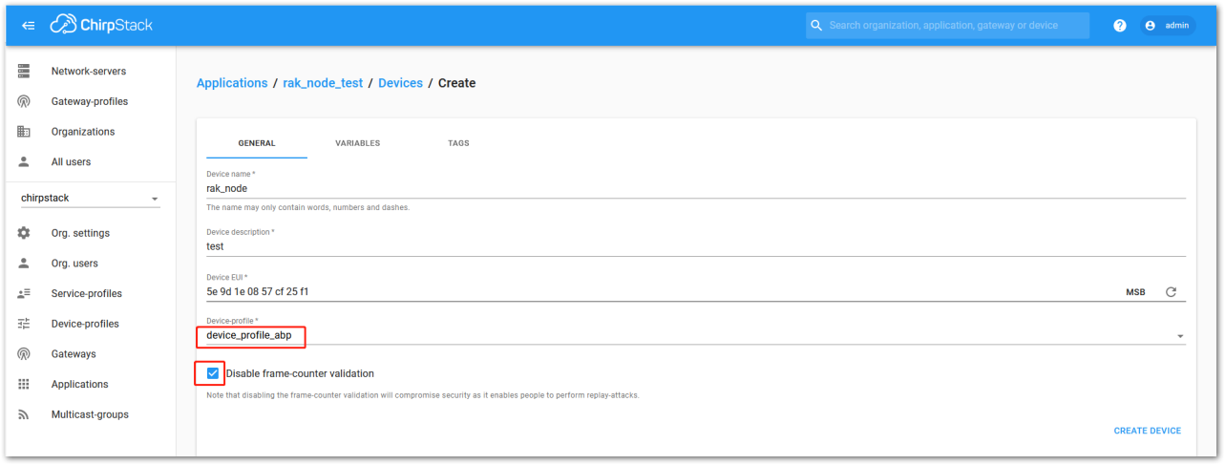Click the Service-profiles icon
This screenshot has width=1225, height=465.
24,293
